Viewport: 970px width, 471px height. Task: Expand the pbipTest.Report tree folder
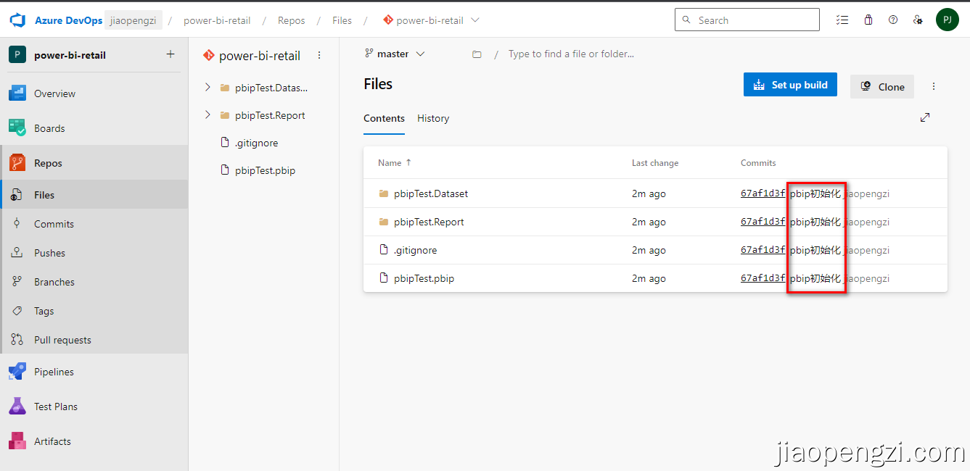[207, 115]
